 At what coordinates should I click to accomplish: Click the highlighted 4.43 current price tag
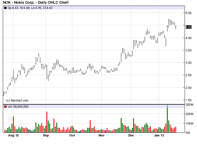pos(189,27)
